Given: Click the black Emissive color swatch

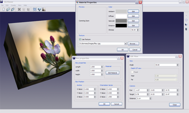Looking at the screenshot, I should pyautogui.click(x=121, y=25).
